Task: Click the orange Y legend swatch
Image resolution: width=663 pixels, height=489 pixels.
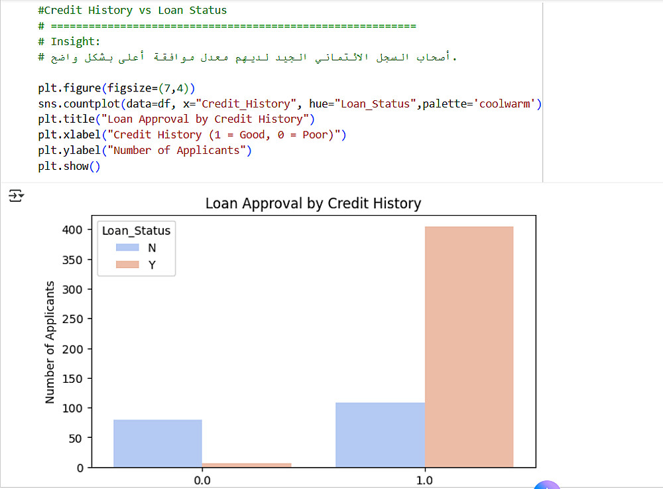Action: [127, 264]
